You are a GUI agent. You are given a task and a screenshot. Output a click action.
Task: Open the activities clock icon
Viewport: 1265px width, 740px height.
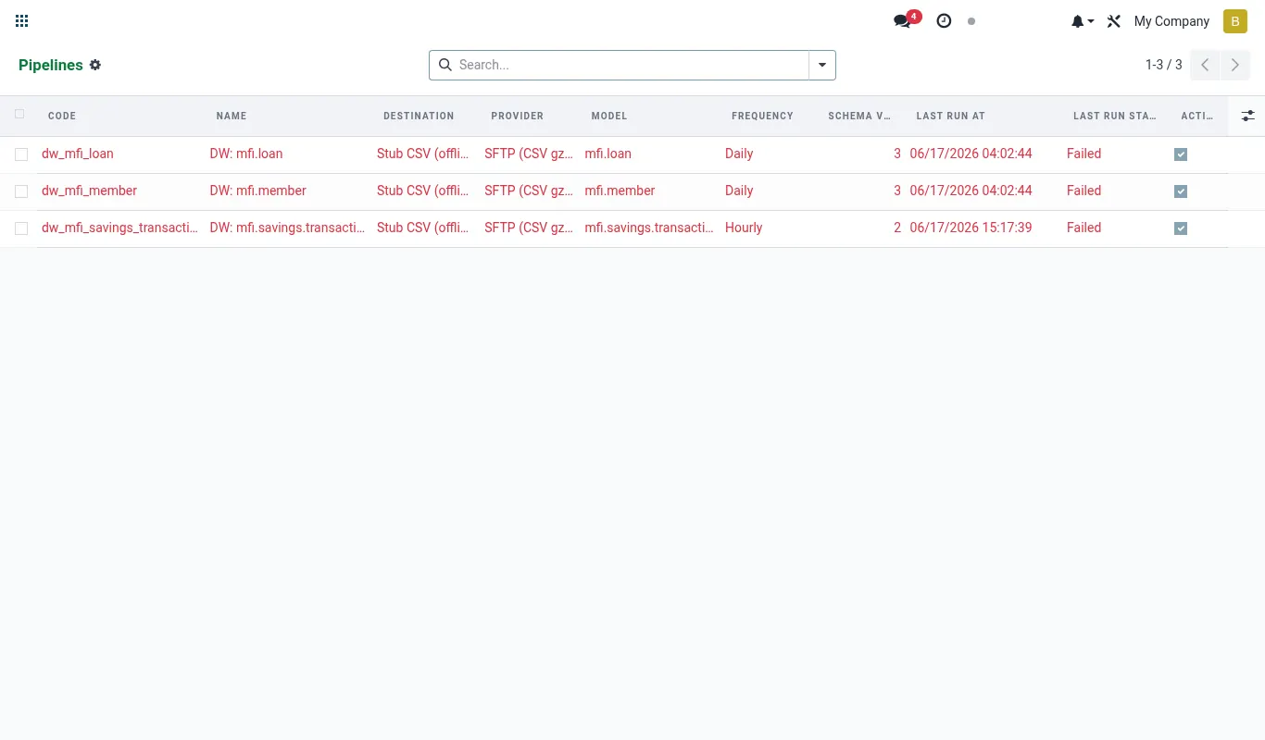tap(944, 20)
